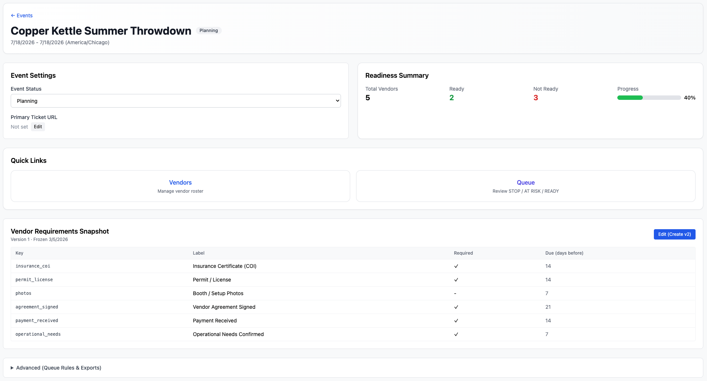Navigate back using the Events link
The image size is (707, 381).
point(24,15)
